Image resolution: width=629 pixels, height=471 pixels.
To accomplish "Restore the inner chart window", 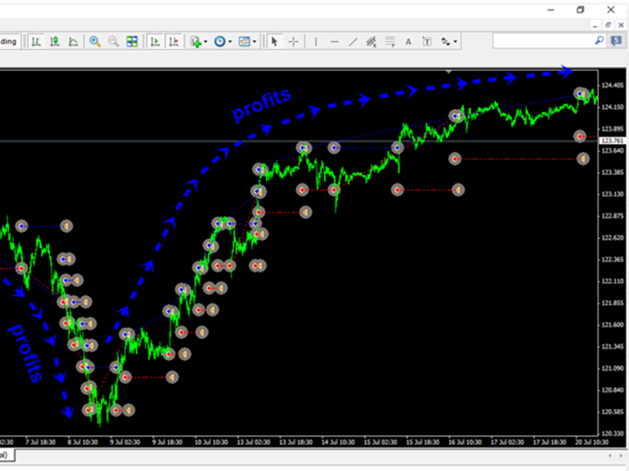I will [x=608, y=25].
